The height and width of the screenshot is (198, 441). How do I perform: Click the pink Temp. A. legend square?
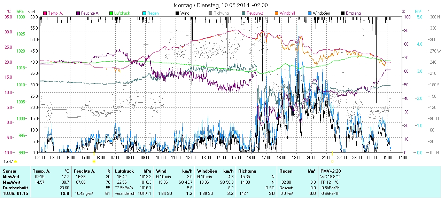click(x=45, y=13)
